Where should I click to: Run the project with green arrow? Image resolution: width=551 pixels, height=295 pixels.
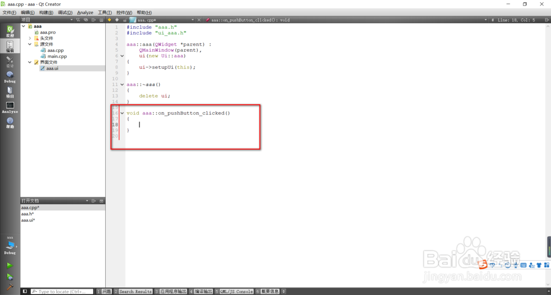coord(10,265)
